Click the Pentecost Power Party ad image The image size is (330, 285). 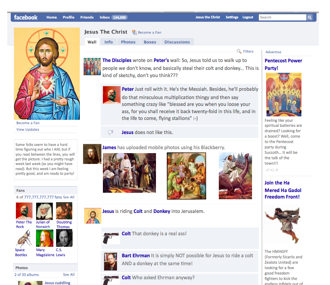pyautogui.click(x=284, y=94)
